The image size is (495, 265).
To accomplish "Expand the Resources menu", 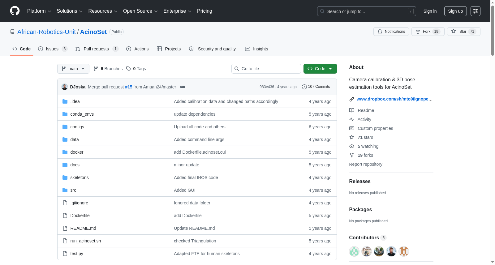I will pos(103,11).
